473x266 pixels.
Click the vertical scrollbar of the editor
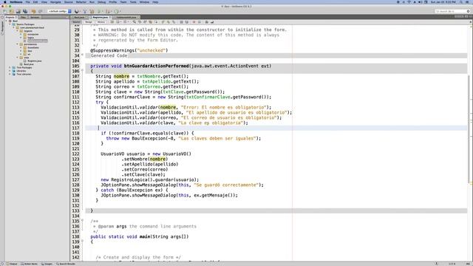point(469,130)
